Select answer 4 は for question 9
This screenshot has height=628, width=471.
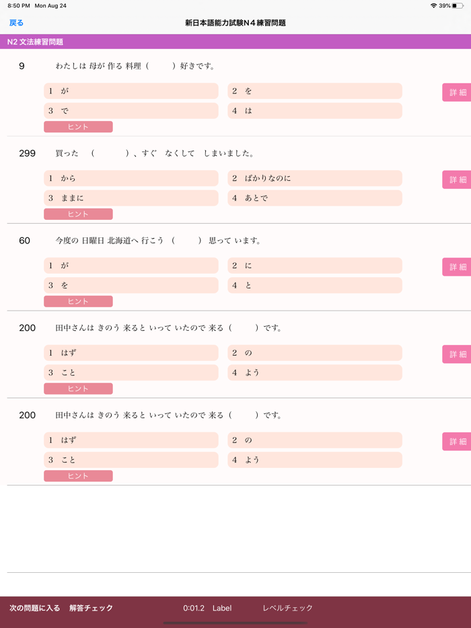tap(315, 110)
